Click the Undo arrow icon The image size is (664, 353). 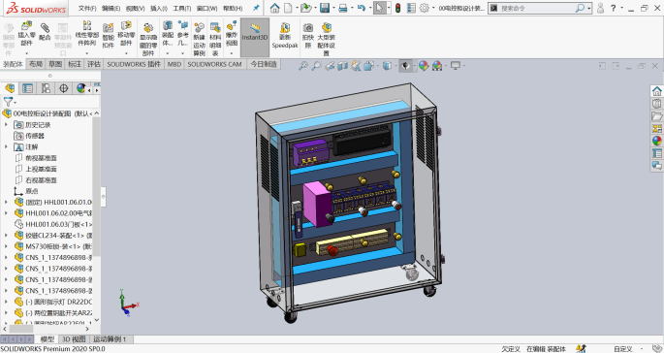(x=362, y=8)
